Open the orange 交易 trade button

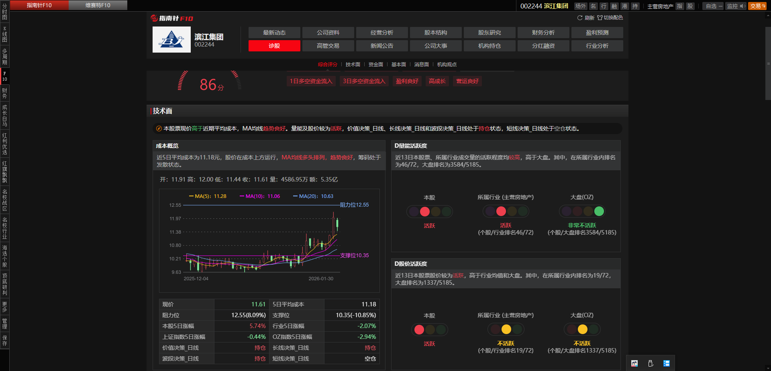click(x=757, y=6)
